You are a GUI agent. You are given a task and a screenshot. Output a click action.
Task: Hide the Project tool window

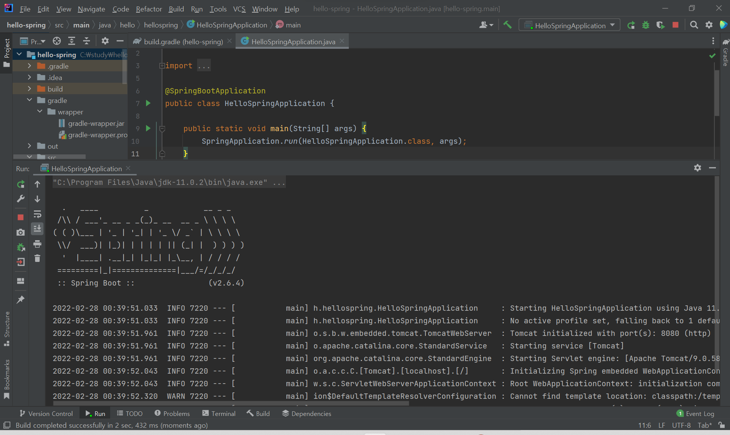click(120, 41)
